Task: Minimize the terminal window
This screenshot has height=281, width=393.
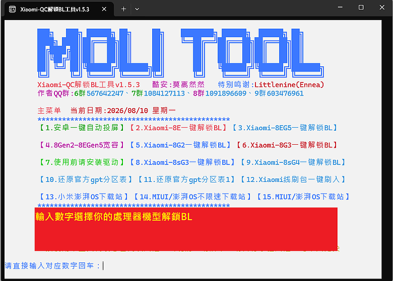Action: point(340,7)
